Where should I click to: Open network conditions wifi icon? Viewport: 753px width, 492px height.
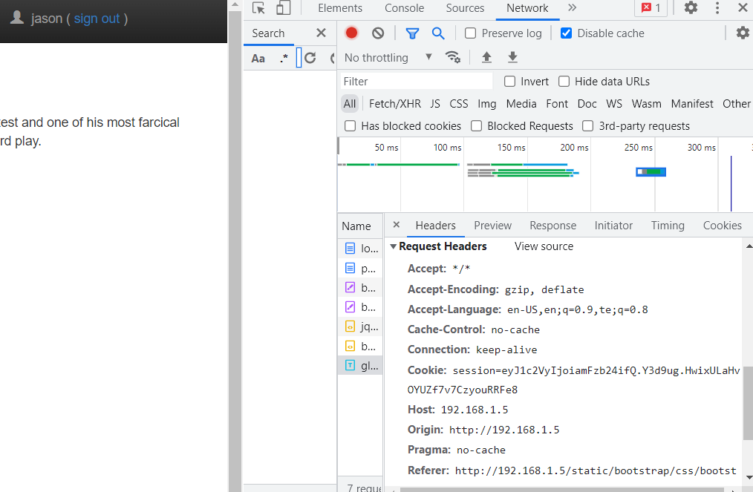click(453, 58)
